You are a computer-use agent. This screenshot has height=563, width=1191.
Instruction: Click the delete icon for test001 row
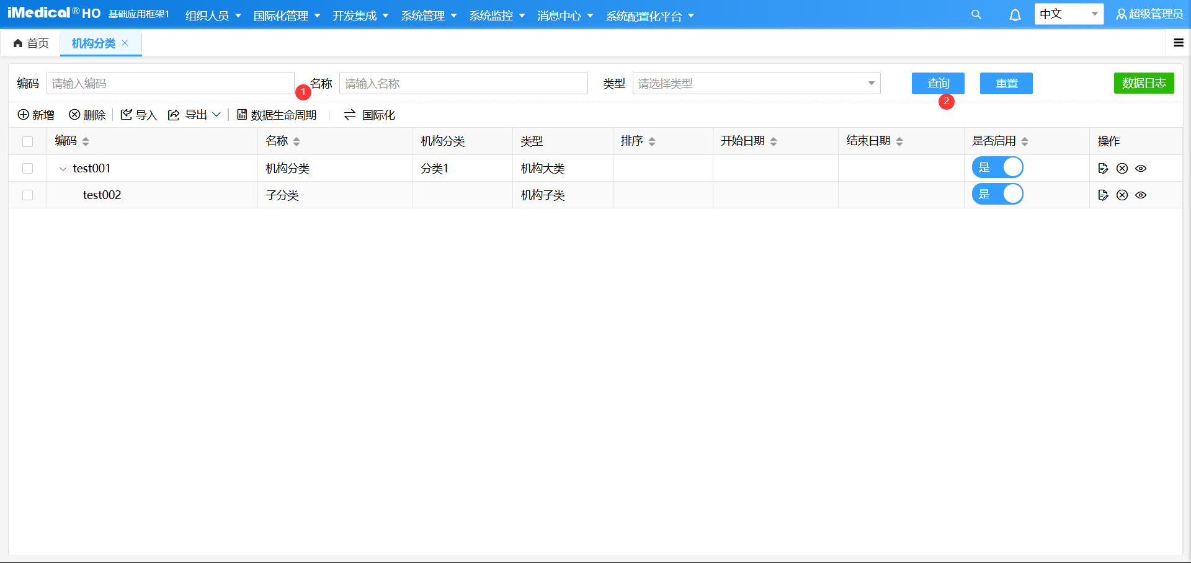1122,168
